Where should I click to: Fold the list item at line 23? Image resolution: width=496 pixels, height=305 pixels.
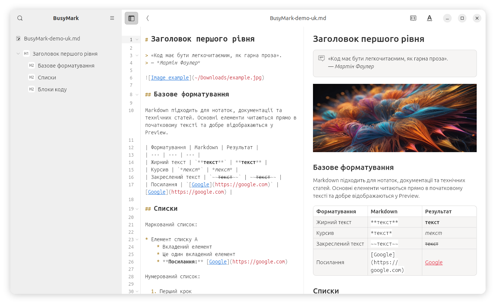coord(137,240)
